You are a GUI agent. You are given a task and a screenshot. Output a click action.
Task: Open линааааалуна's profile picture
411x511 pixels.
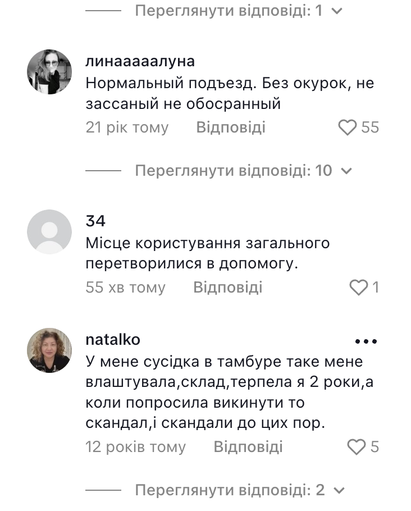[49, 71]
